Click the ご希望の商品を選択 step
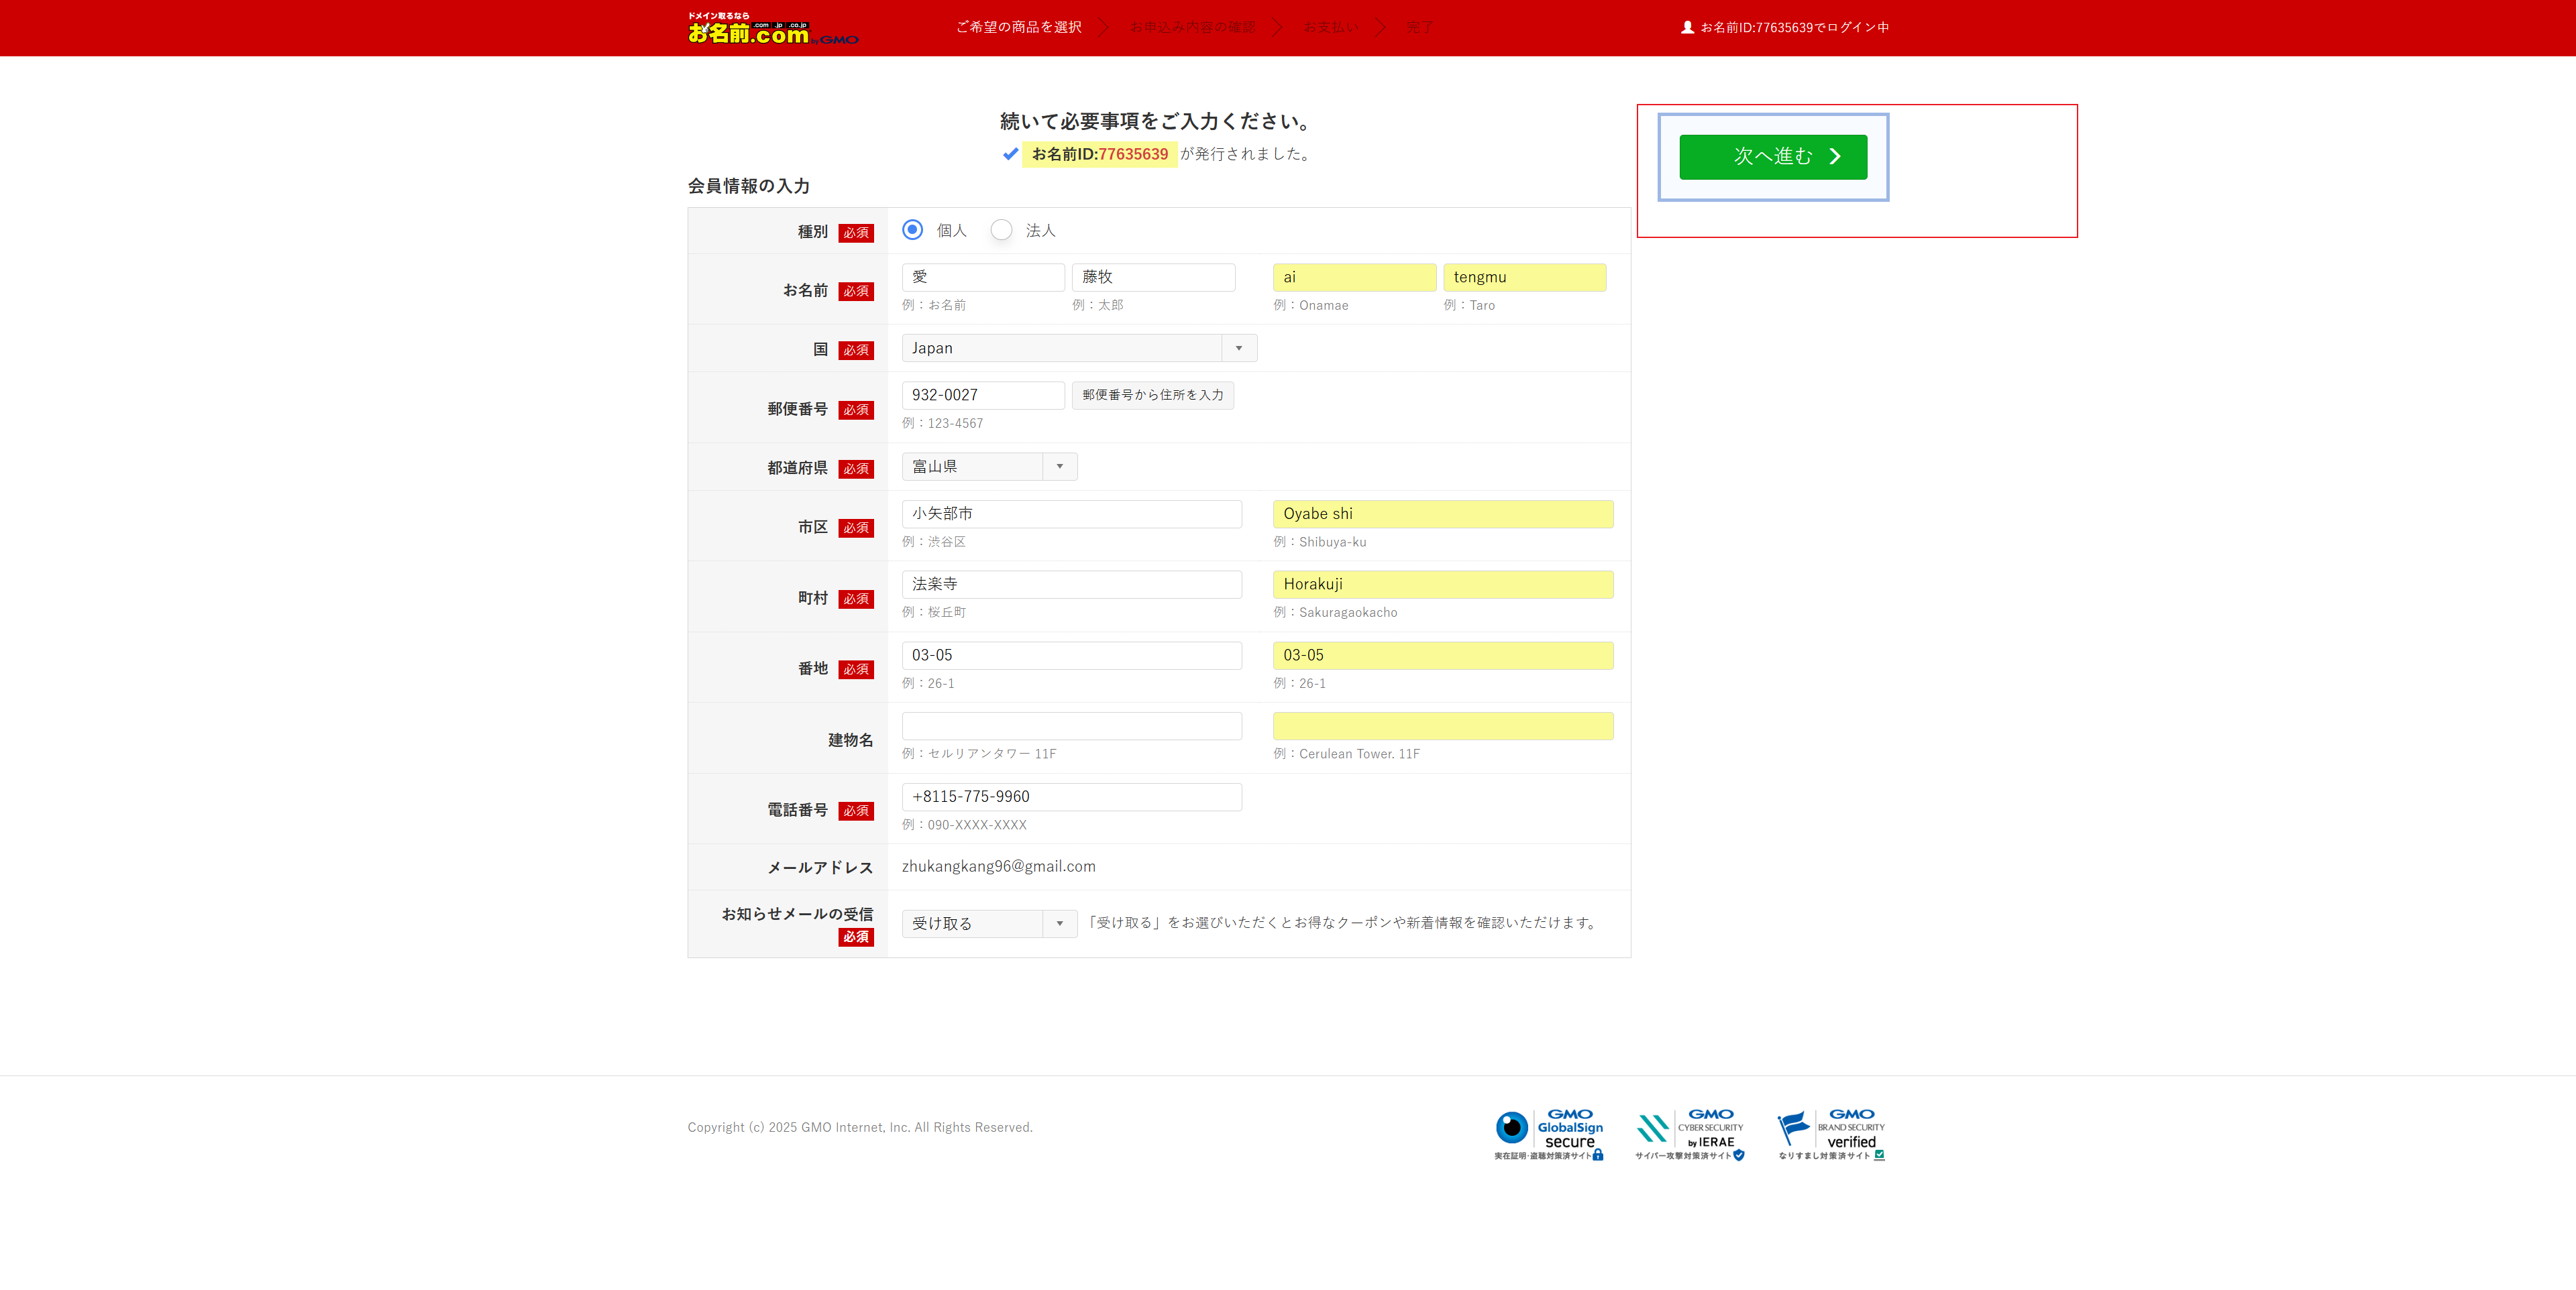Image resolution: width=2576 pixels, height=1290 pixels. tap(1018, 27)
